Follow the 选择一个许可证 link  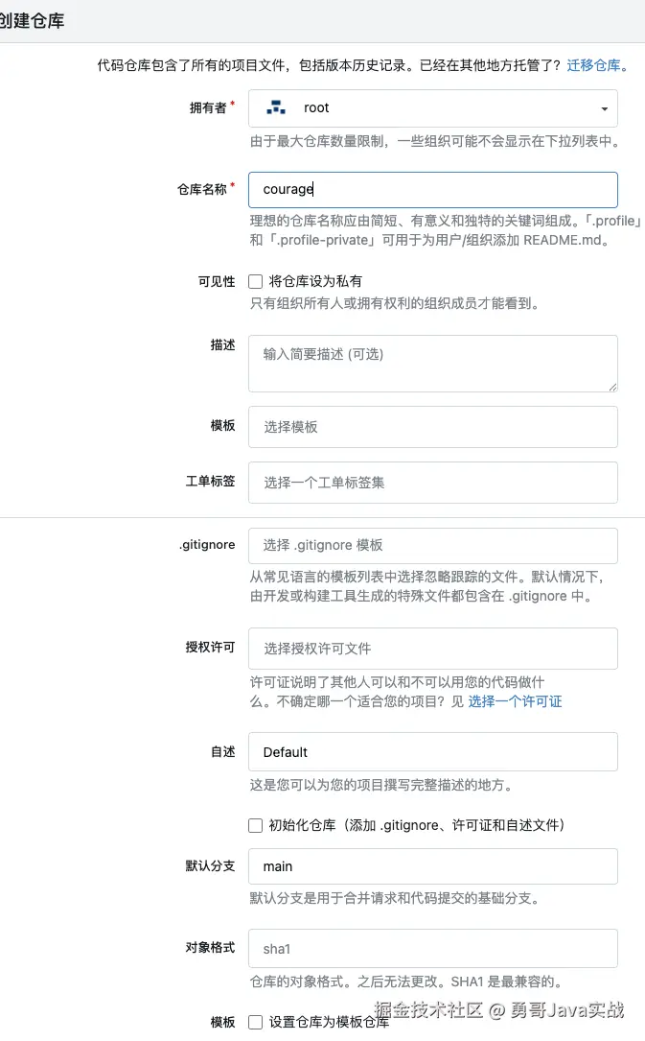coord(515,701)
